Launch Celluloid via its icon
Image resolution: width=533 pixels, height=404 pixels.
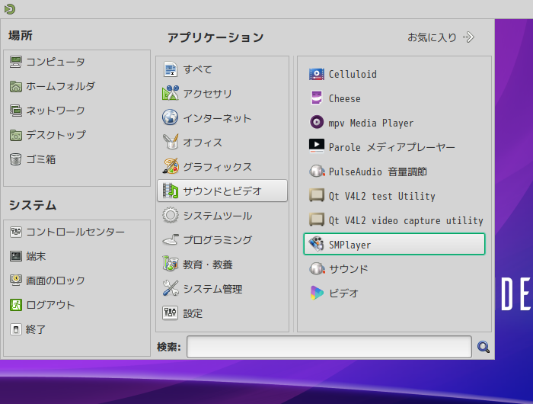(x=317, y=74)
